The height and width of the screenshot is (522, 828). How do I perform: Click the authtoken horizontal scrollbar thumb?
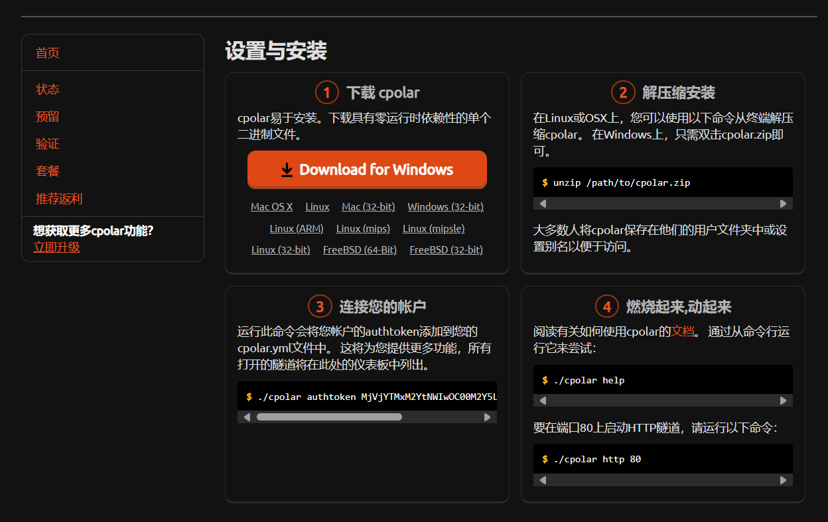(329, 417)
